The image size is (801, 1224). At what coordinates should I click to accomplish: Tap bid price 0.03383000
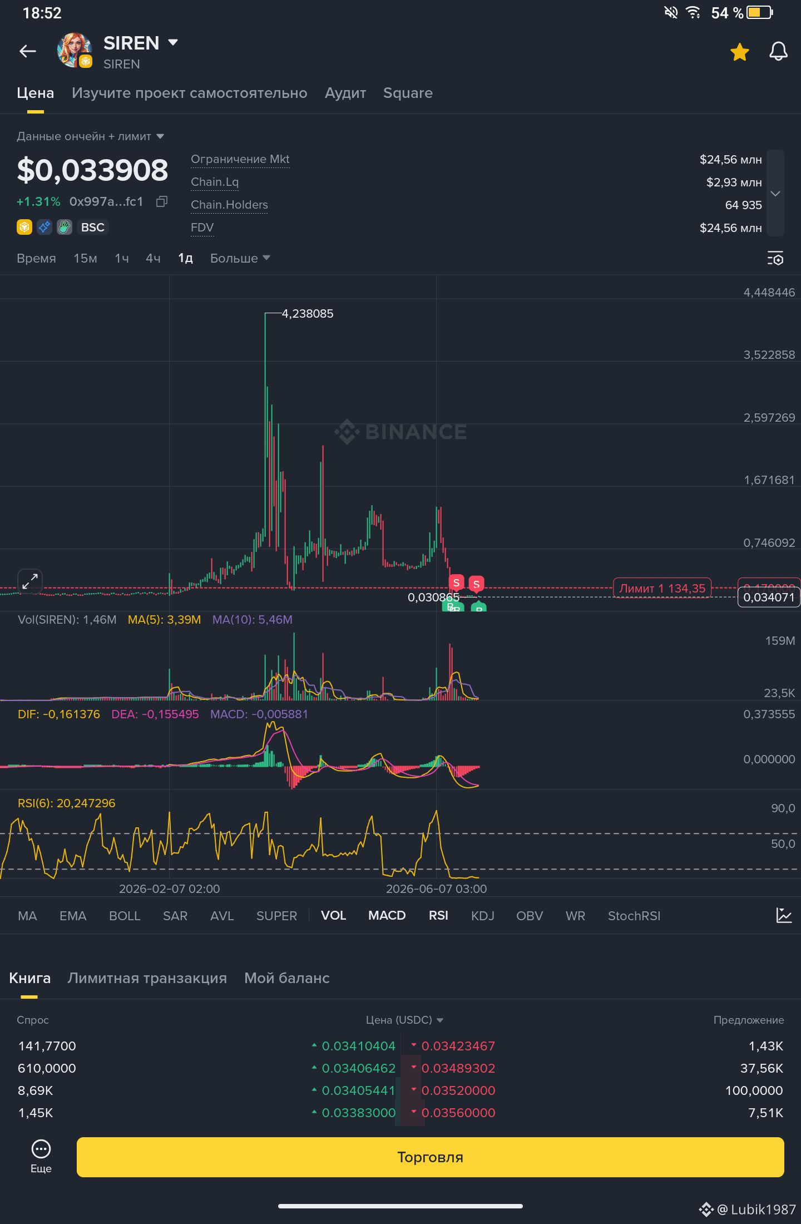tap(359, 1113)
